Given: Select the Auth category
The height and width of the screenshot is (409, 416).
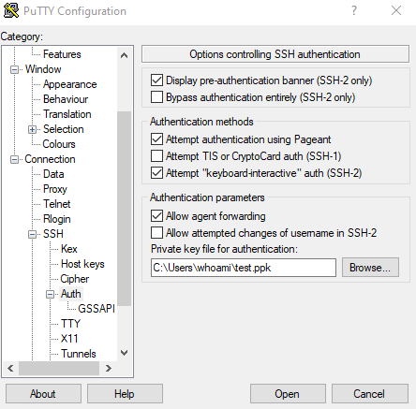Looking at the screenshot, I should point(71,294).
